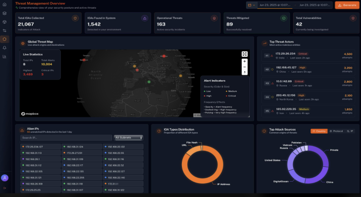Click the Top Attack Sources clock icon
The height and width of the screenshot is (197, 361).
click(x=264, y=131)
